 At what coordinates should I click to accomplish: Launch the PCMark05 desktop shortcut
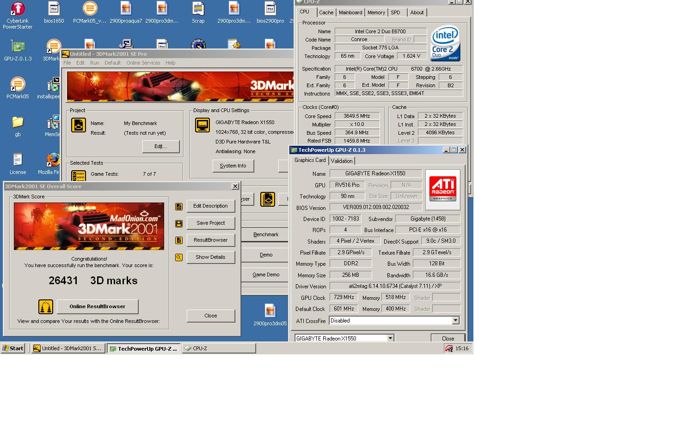pos(18,88)
